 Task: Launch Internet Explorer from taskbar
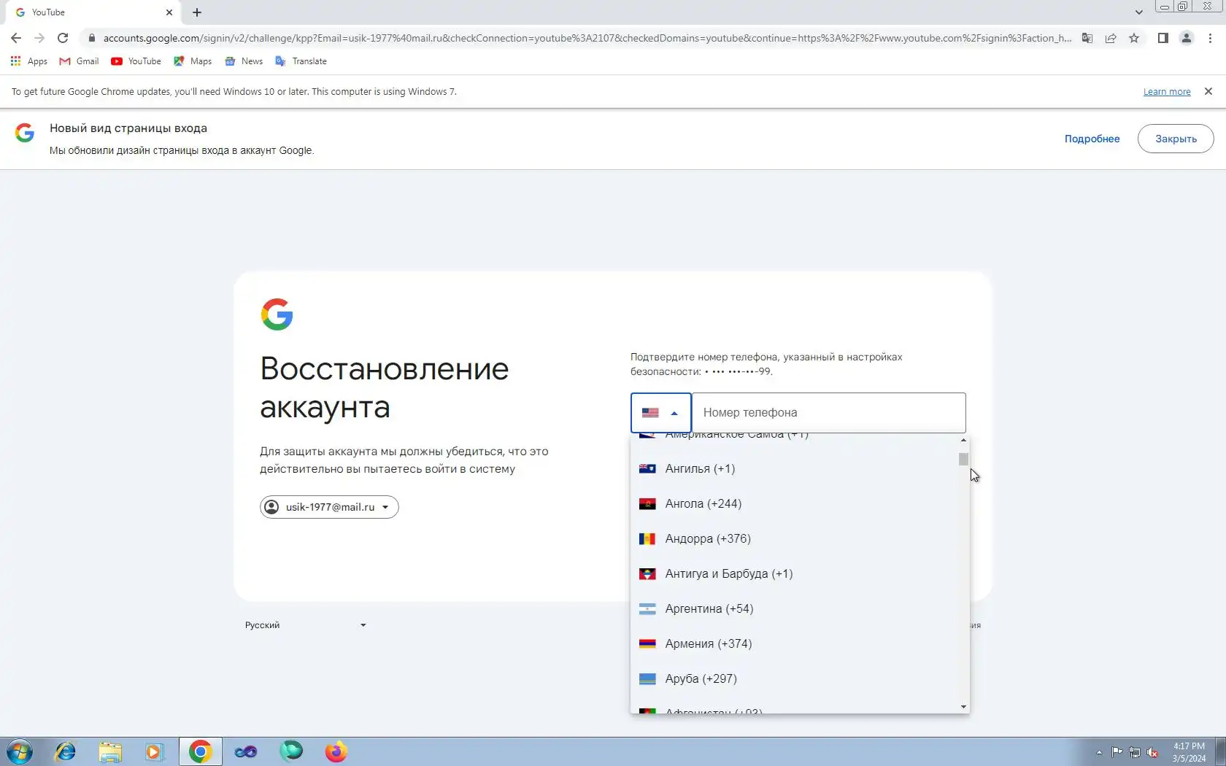click(65, 751)
